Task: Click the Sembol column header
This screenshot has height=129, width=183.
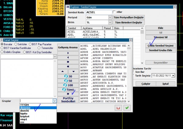Action: click(x=74, y=28)
